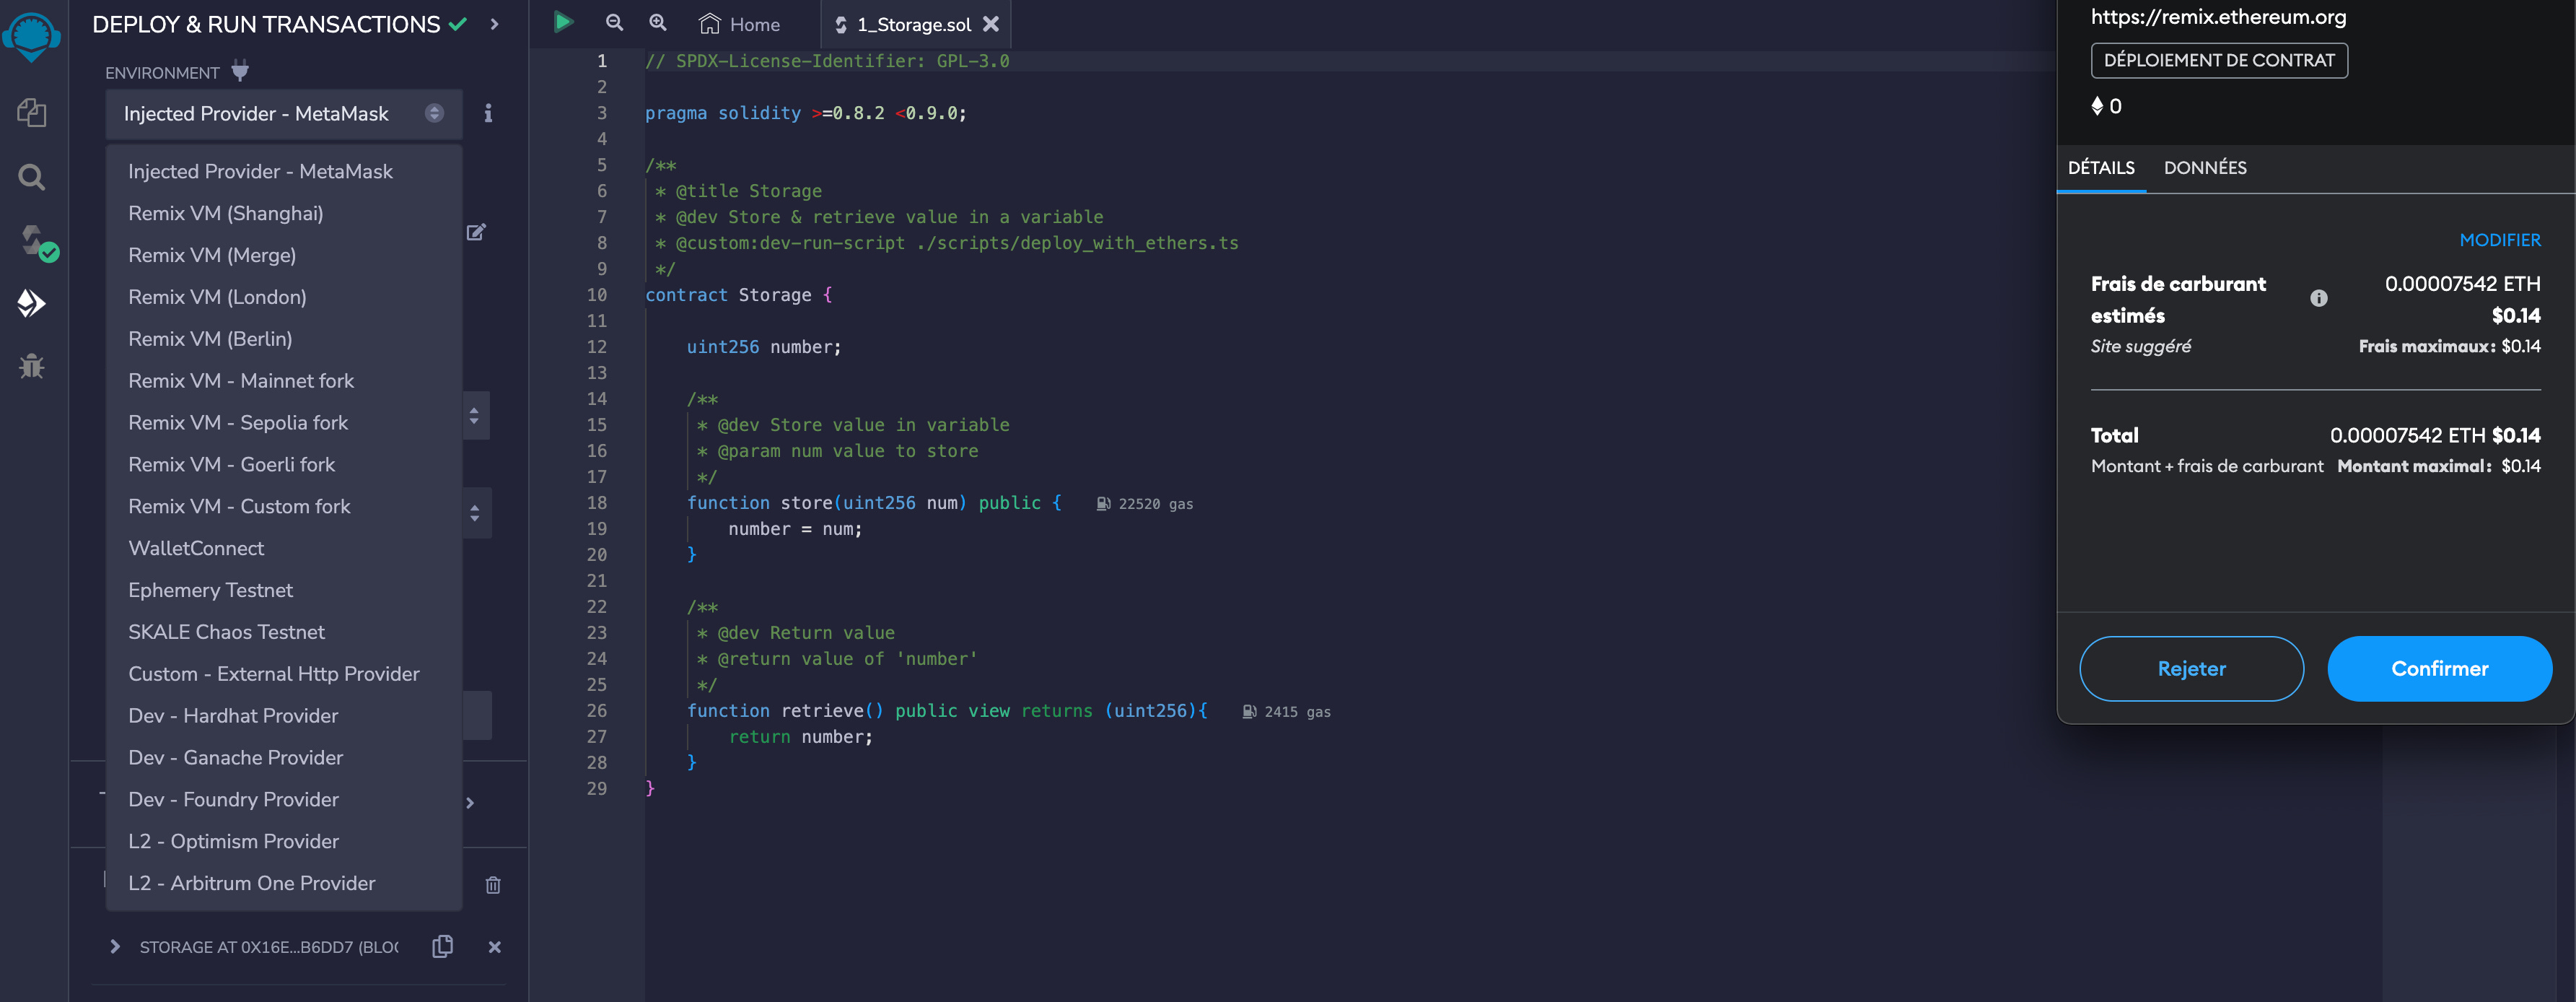Click the Confirmer button
This screenshot has width=2576, height=1002.
click(x=2439, y=669)
